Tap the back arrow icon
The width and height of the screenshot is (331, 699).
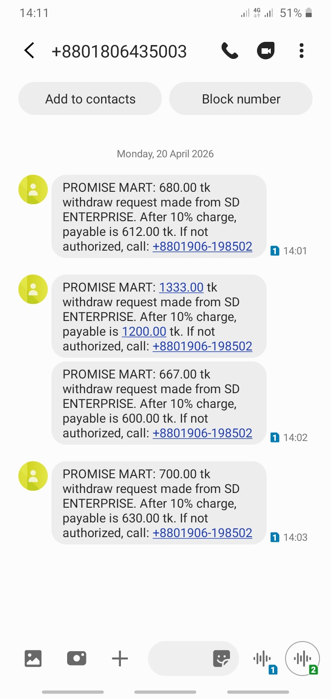pyautogui.click(x=29, y=51)
